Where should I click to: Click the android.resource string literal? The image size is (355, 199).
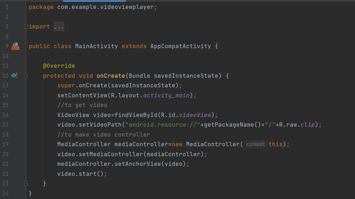163,125
